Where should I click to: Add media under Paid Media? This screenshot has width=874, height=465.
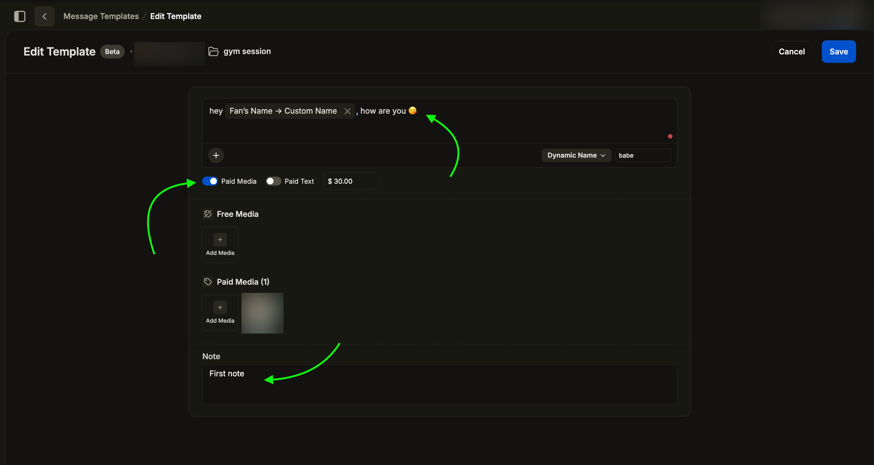click(x=220, y=313)
